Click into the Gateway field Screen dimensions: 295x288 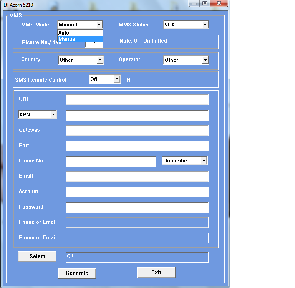[137, 131]
